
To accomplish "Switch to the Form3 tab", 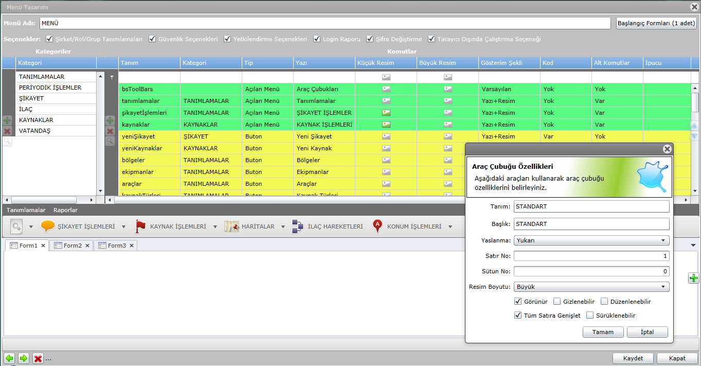I will click(x=115, y=246).
